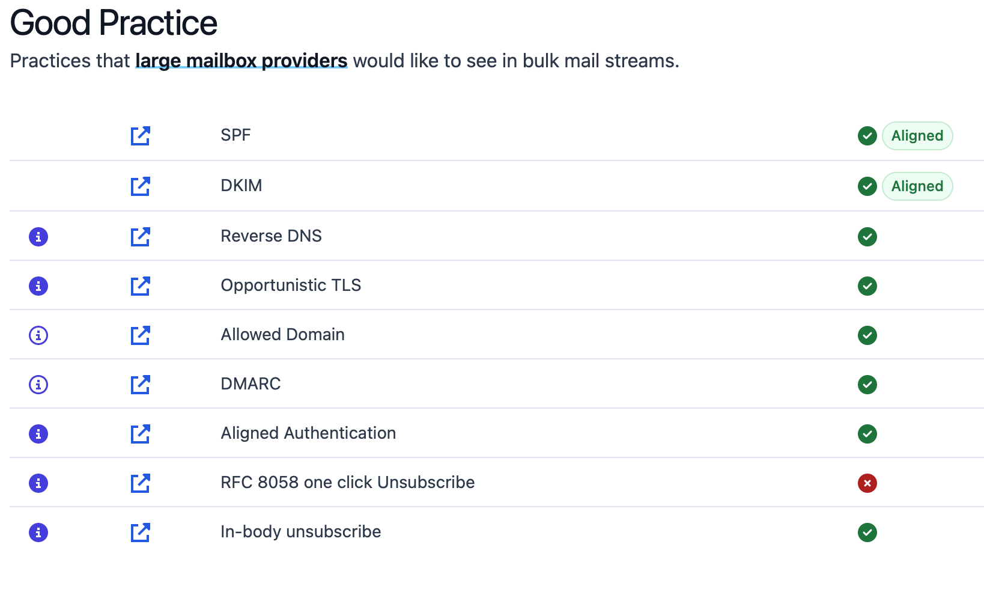Open external link for Reverse DNS
The image size is (984, 589).
click(140, 237)
